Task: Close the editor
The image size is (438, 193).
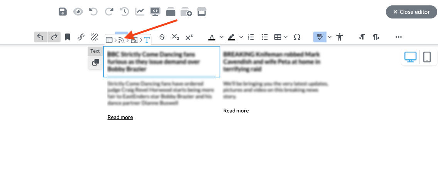Action: (411, 12)
